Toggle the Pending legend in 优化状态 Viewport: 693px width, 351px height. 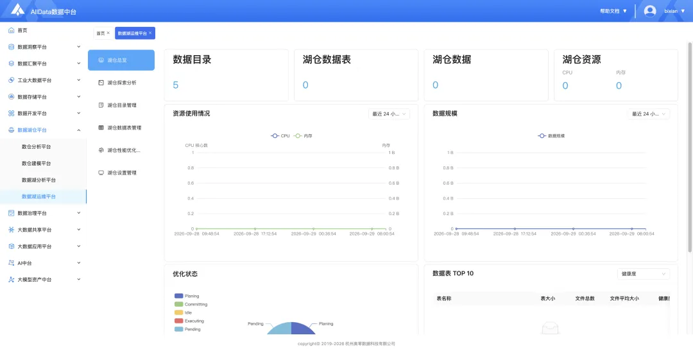(x=187, y=329)
